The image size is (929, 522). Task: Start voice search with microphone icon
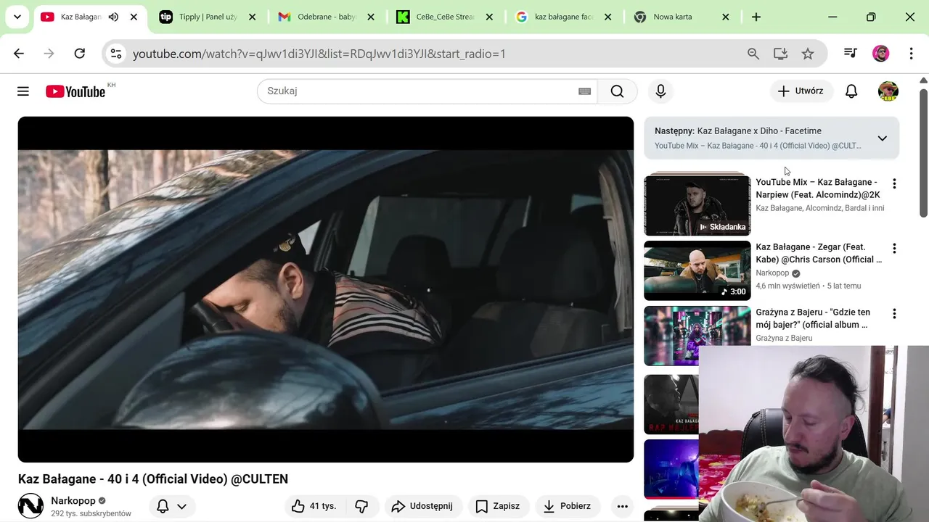(660, 91)
